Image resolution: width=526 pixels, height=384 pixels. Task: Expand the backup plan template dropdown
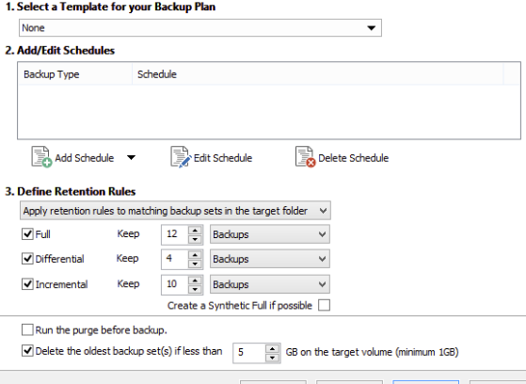click(x=200, y=28)
